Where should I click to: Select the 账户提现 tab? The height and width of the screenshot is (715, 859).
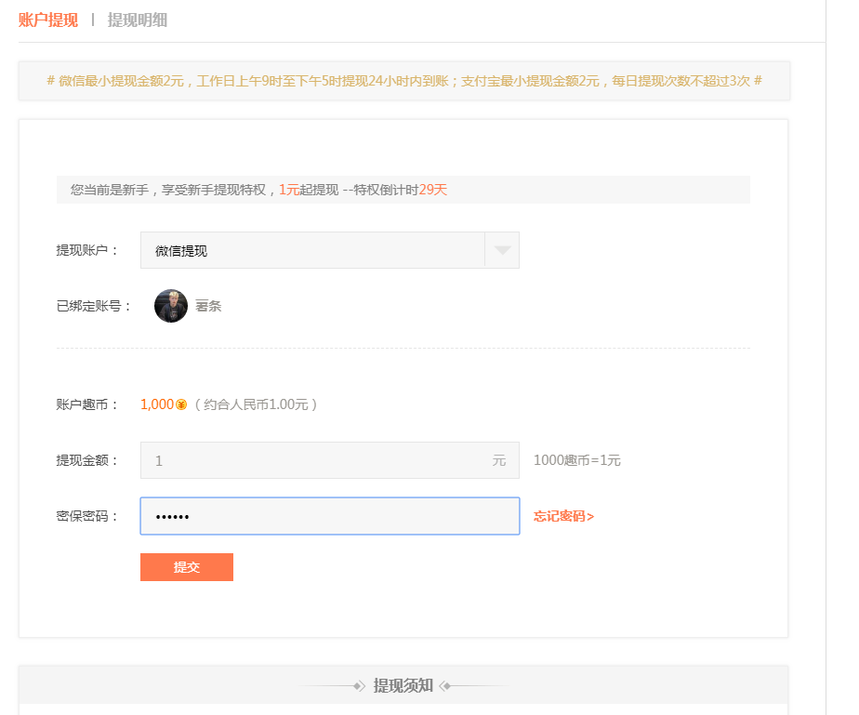46,20
